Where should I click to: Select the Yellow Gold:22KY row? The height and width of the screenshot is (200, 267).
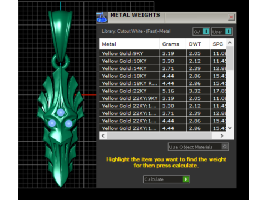[162, 91]
